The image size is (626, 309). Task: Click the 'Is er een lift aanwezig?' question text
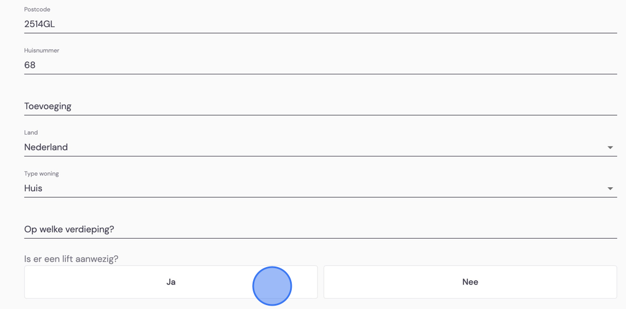click(71, 259)
